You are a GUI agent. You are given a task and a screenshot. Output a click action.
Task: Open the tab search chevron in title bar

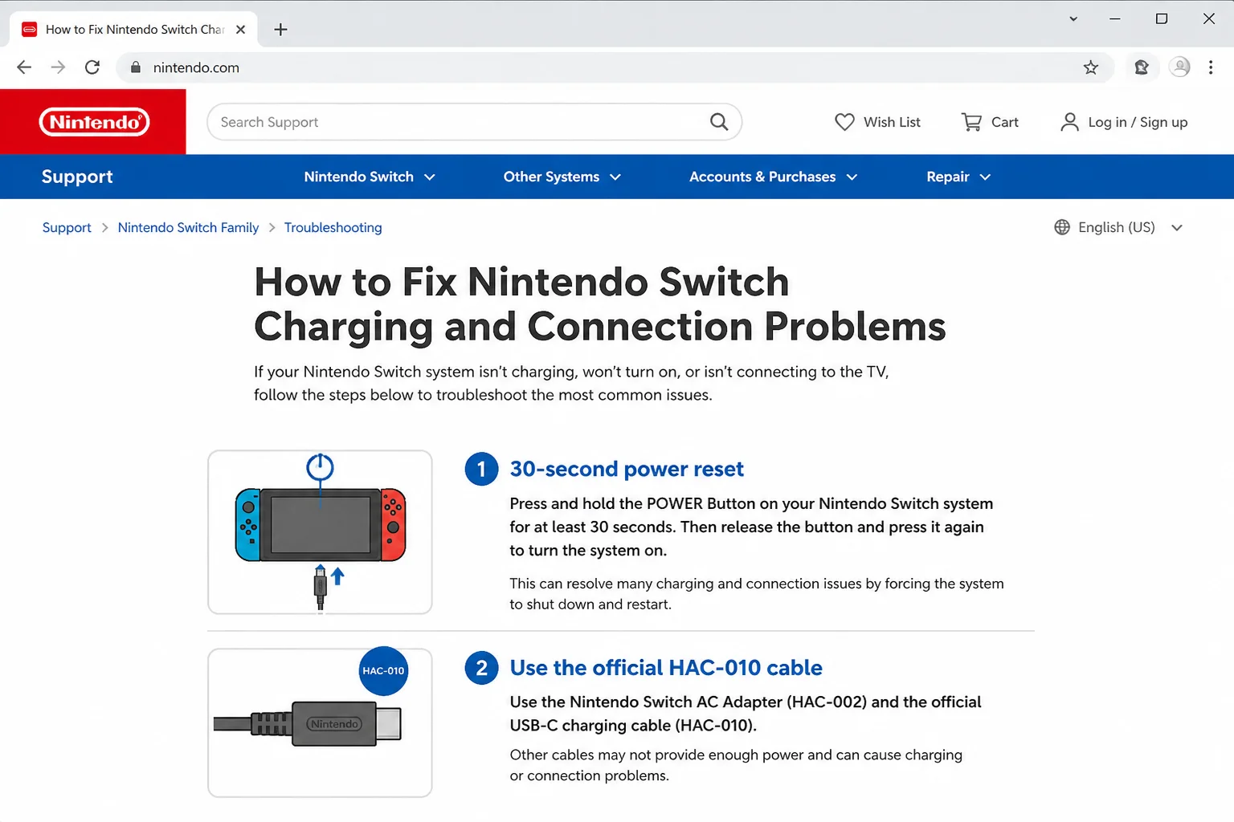coord(1073,18)
